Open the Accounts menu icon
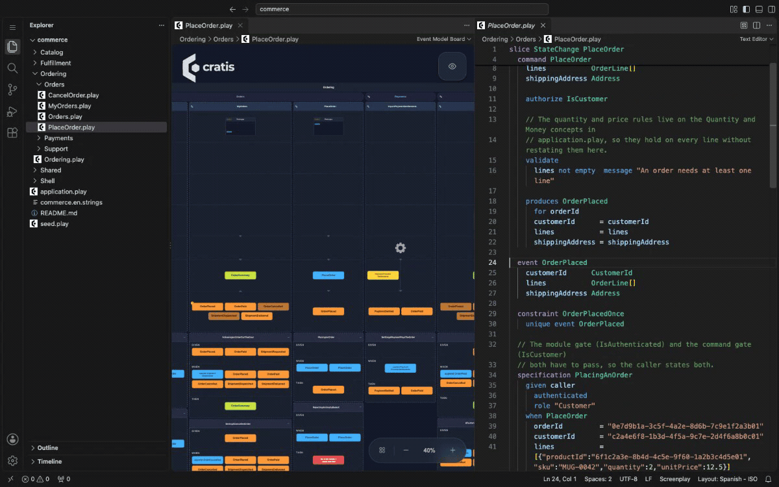Image resolution: width=779 pixels, height=487 pixels. 12,439
